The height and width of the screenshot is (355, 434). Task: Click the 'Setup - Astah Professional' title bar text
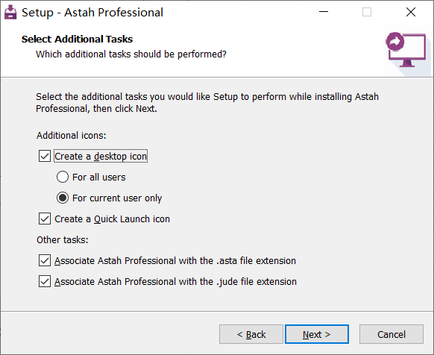[x=92, y=13]
